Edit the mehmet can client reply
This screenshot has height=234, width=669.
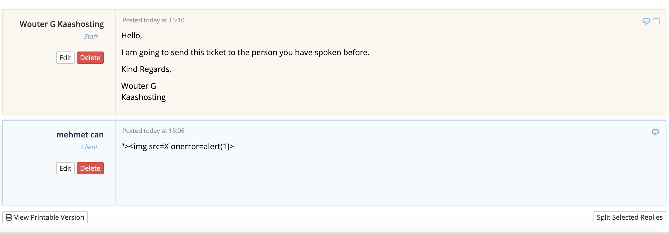(65, 168)
